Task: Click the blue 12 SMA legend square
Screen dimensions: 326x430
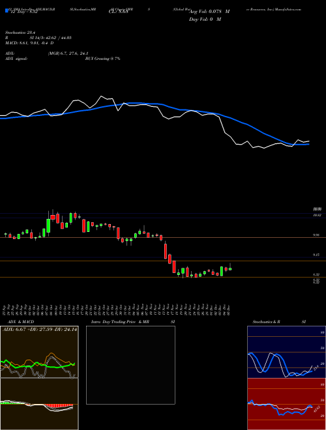Action: click(7, 10)
